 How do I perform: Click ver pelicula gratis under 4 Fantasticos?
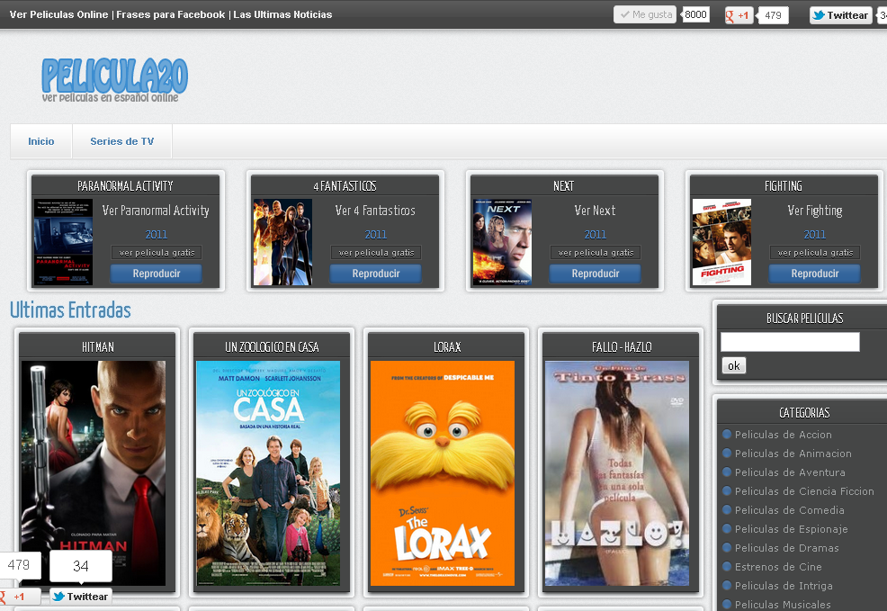click(376, 252)
